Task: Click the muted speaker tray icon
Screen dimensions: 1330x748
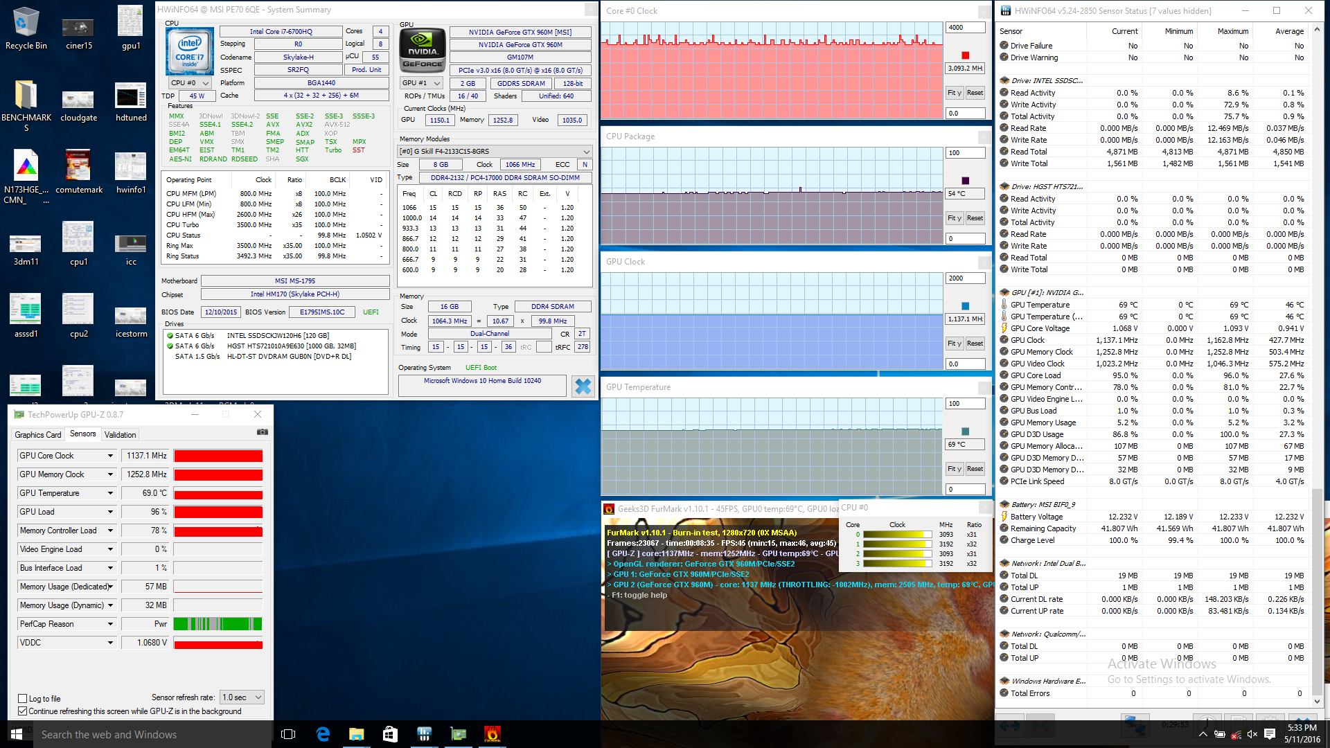Action: pos(1252,734)
